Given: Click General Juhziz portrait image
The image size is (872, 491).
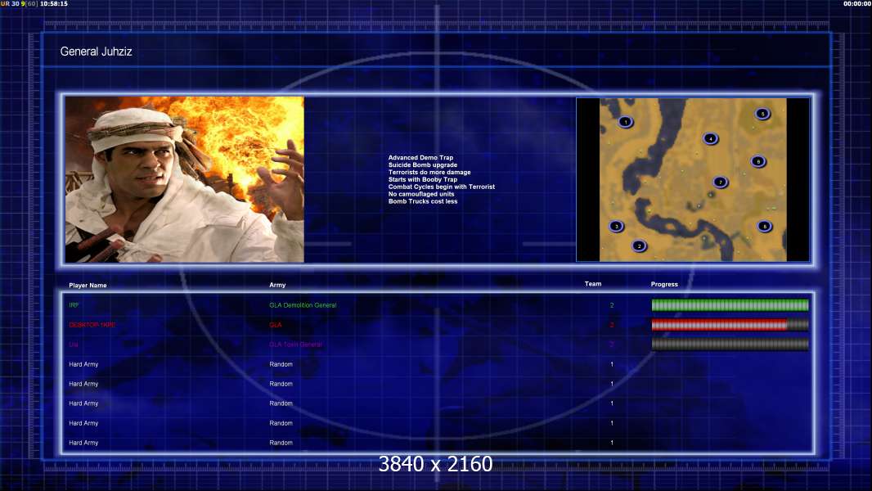Looking at the screenshot, I should point(185,179).
